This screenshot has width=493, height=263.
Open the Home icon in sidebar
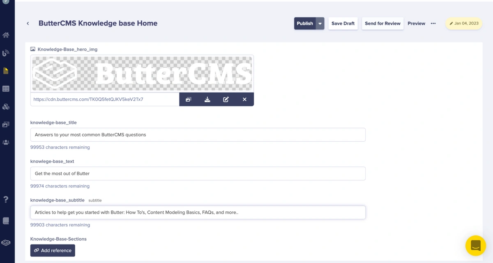point(6,35)
